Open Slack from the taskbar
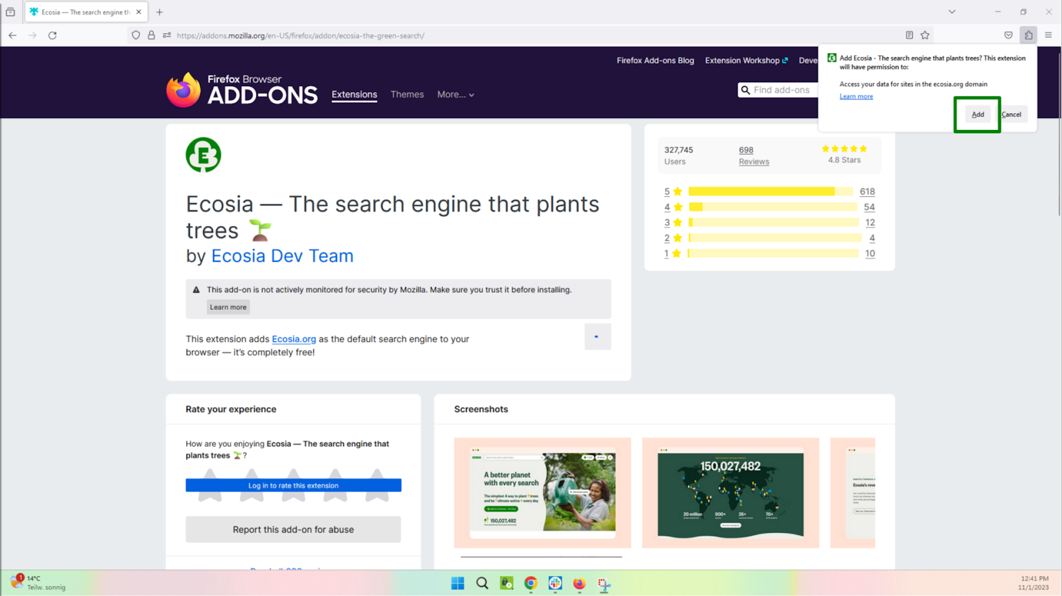 coord(556,583)
